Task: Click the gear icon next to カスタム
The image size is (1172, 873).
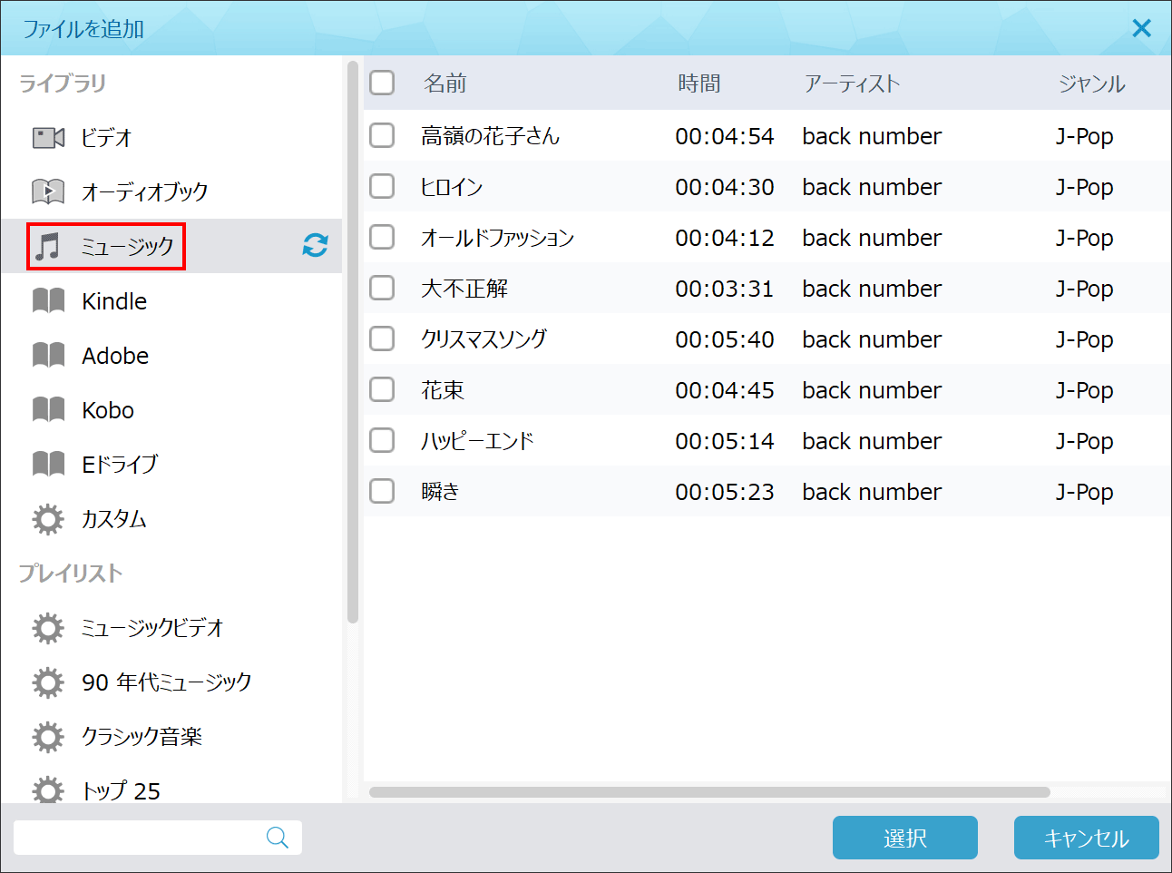Action: (48, 519)
